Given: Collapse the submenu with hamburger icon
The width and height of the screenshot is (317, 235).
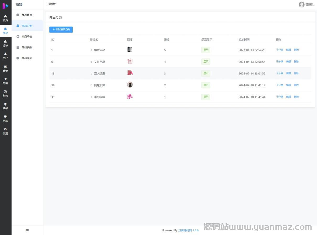Looking at the screenshot, I should 27,230.
